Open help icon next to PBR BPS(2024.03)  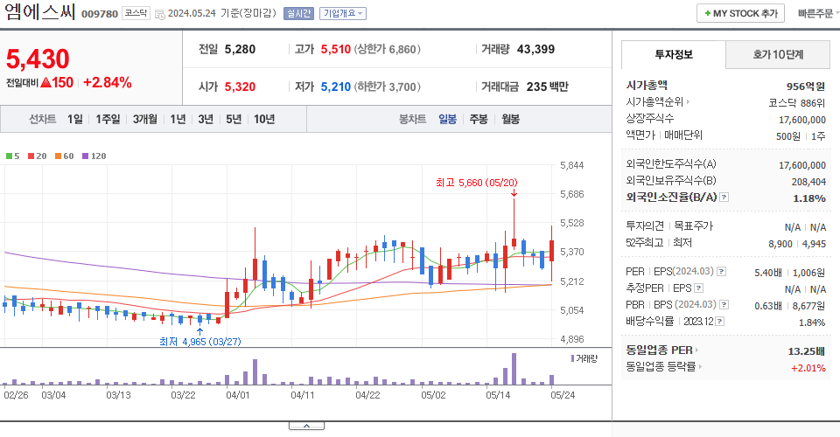tap(724, 305)
